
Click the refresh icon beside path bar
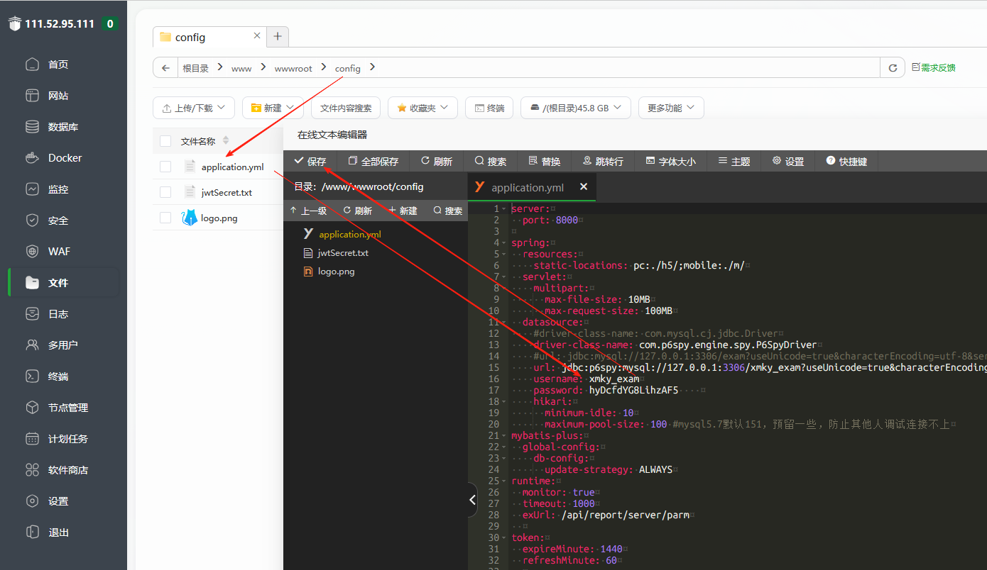[x=893, y=68]
